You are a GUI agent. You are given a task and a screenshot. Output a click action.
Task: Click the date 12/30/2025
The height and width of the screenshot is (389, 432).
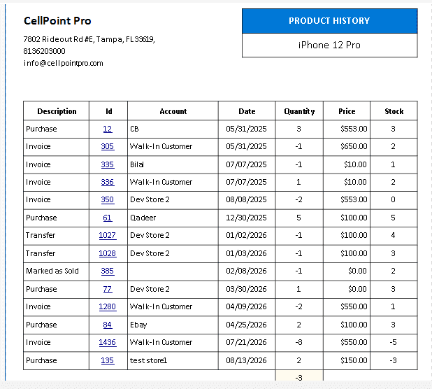246,218
